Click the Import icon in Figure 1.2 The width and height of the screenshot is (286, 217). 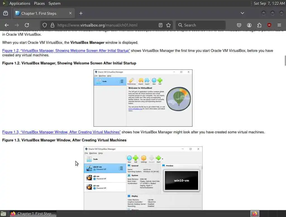141,81
